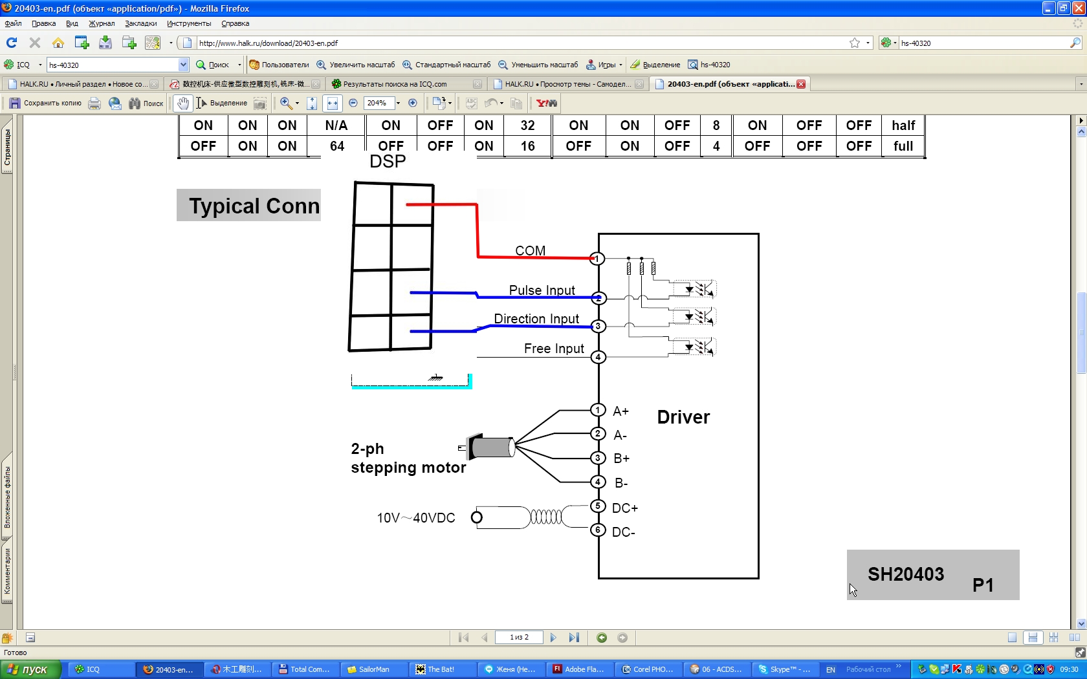The width and height of the screenshot is (1087, 679).
Task: Select the Hand tool in PDF toolbar
Action: [x=183, y=103]
